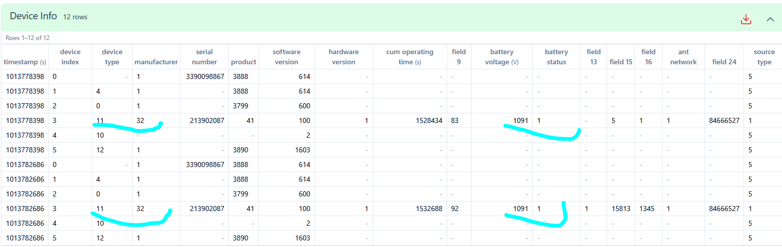Viewport: 782px width, 247px height.
Task: Click the battery voltage column header
Action: click(x=501, y=57)
